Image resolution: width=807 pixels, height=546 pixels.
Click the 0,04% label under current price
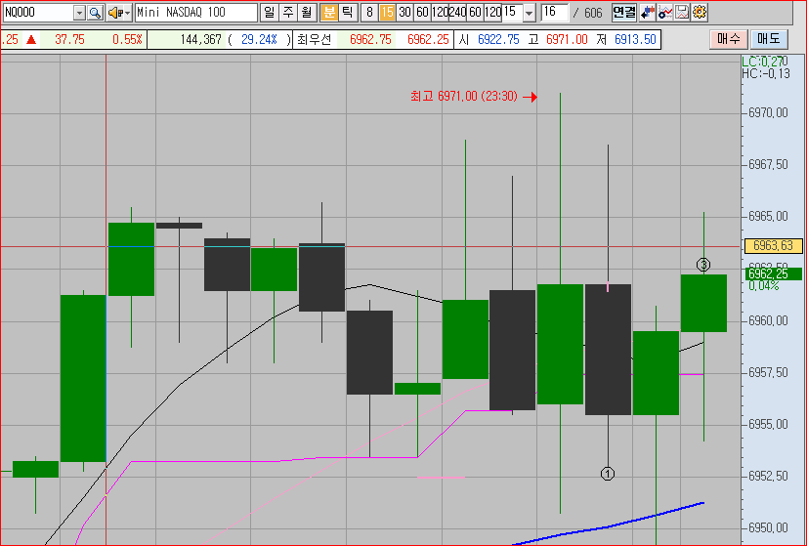(x=764, y=285)
